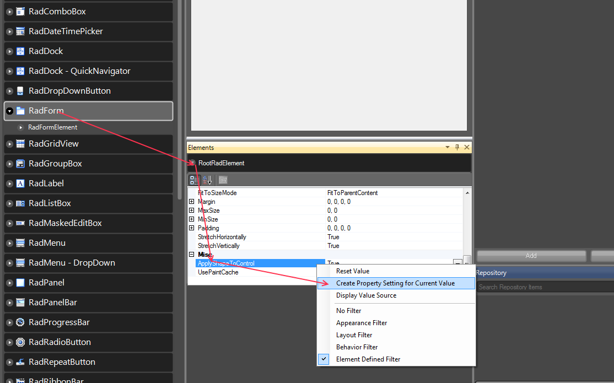Collapse the RadForm tree node
Viewport: 614px width, 383px height.
(x=10, y=111)
